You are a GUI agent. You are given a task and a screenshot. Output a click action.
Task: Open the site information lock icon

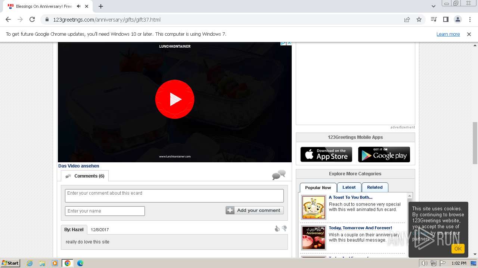47,20
